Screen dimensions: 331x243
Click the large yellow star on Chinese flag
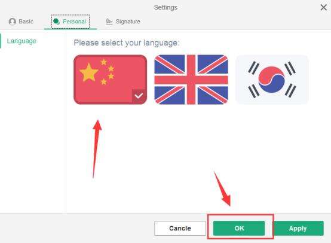click(x=88, y=72)
